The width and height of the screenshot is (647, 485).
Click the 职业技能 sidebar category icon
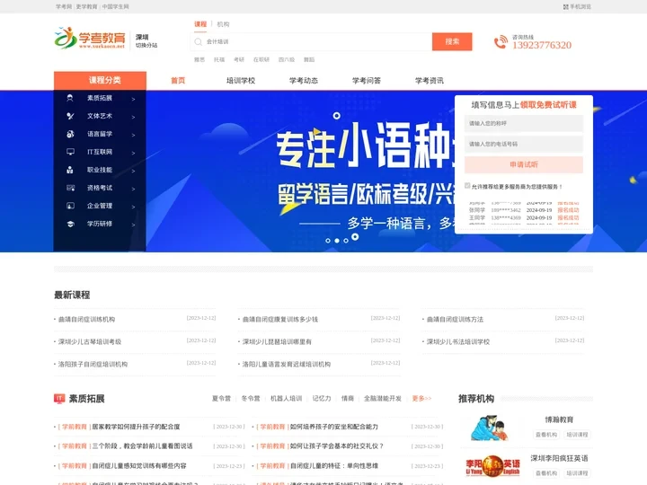point(70,170)
